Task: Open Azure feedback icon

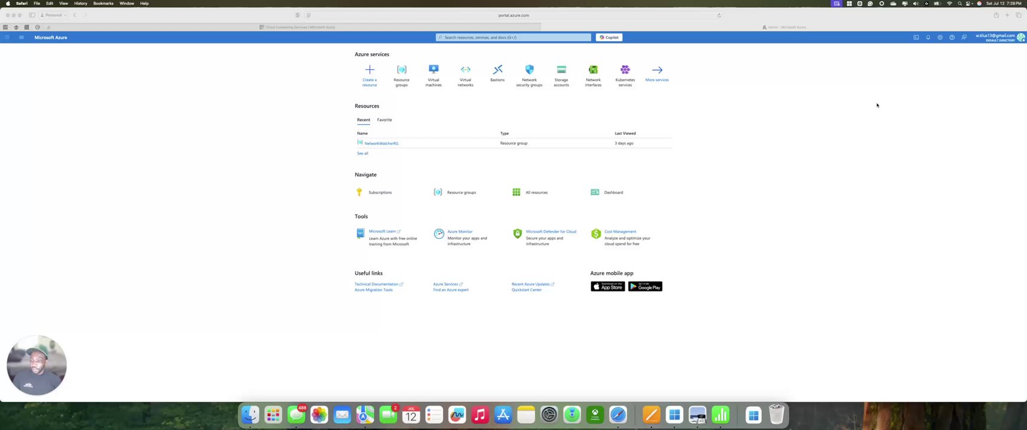Action: (x=964, y=37)
